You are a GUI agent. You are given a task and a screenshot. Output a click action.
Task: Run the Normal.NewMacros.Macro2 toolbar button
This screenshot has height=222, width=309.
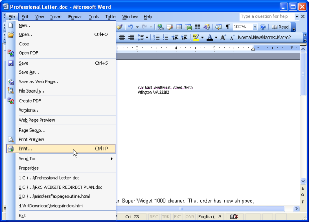[265, 38]
